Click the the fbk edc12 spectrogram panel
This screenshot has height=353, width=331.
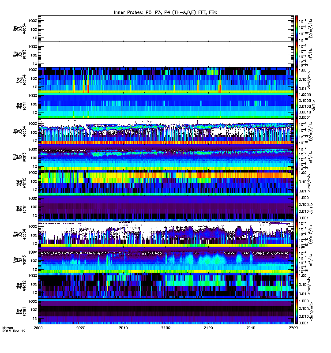tap(166, 285)
